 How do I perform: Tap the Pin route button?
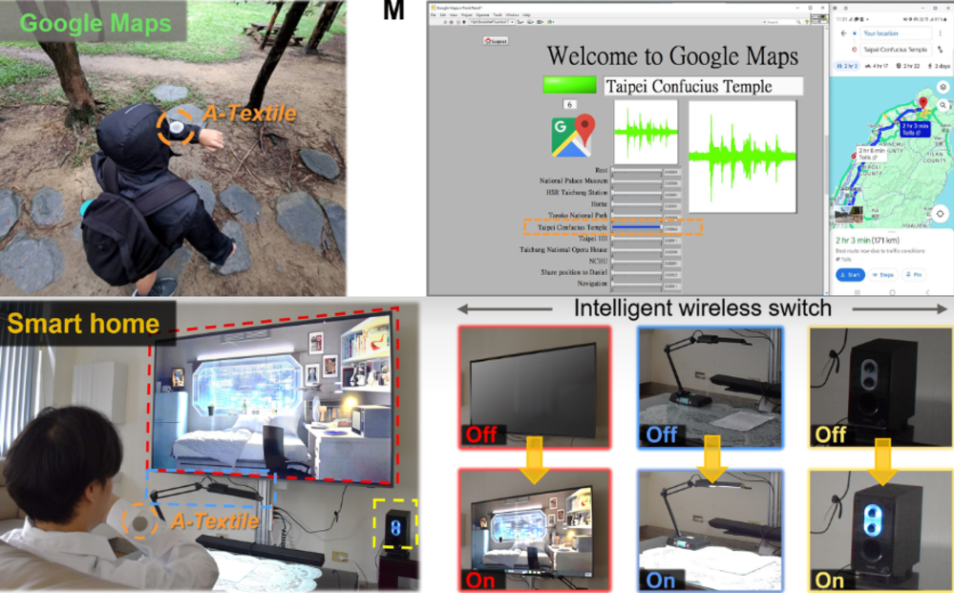pyautogui.click(x=914, y=275)
